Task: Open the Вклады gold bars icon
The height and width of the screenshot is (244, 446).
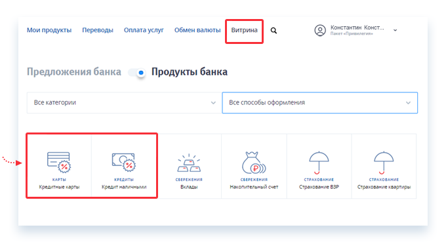Action: coord(189,163)
